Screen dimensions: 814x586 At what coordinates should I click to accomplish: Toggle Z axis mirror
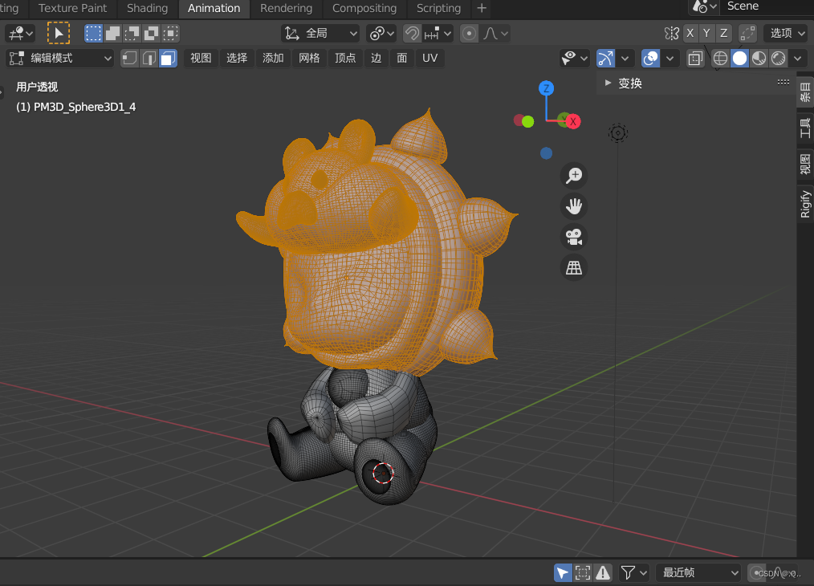(x=723, y=33)
